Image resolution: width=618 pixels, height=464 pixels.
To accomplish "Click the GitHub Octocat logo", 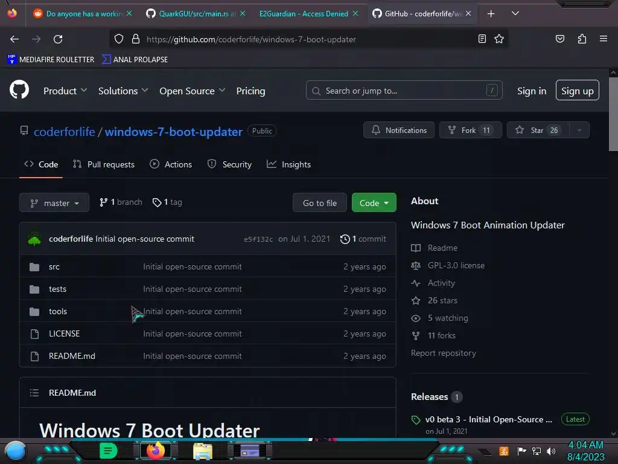I will 19,89.
